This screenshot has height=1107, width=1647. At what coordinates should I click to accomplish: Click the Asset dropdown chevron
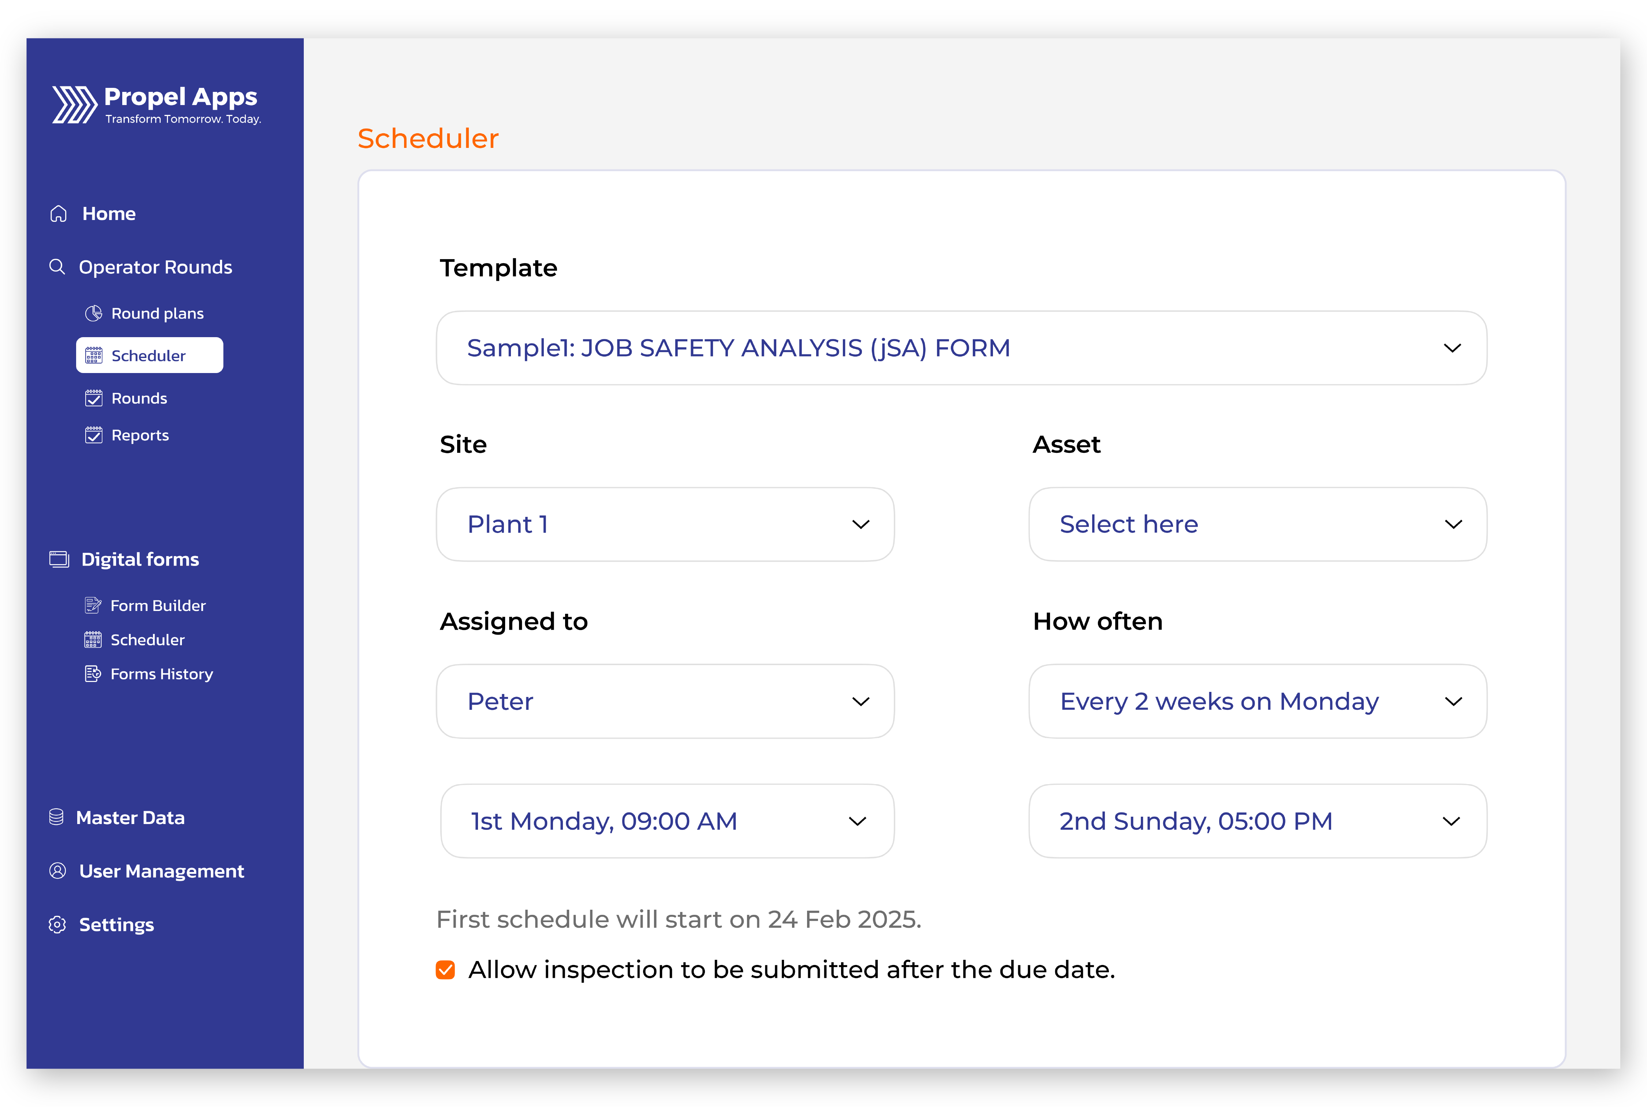coord(1453,525)
